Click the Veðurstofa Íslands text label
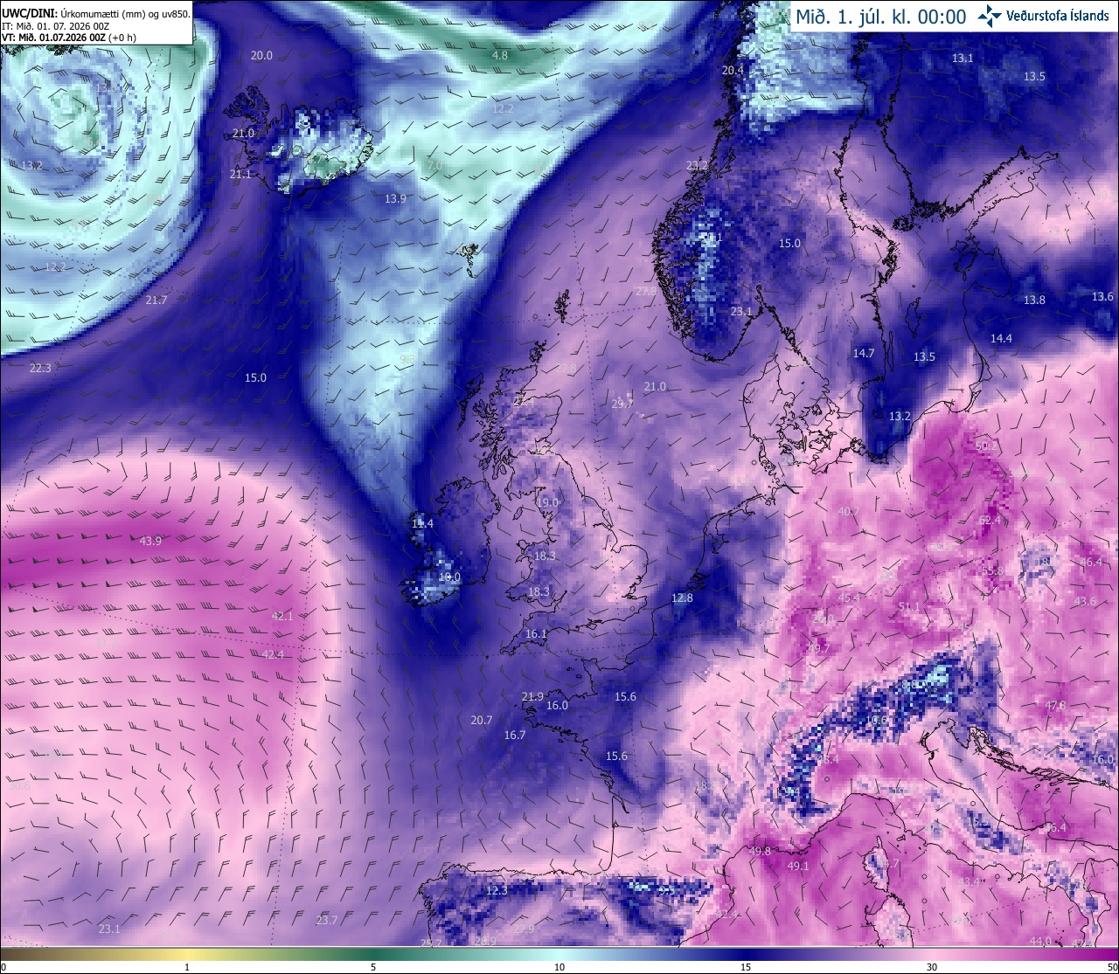1119x974 pixels. [1059, 17]
